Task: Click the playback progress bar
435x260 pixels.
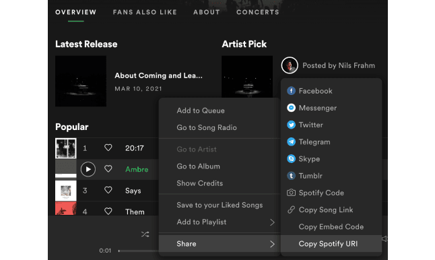Action: pyautogui.click(x=139, y=251)
